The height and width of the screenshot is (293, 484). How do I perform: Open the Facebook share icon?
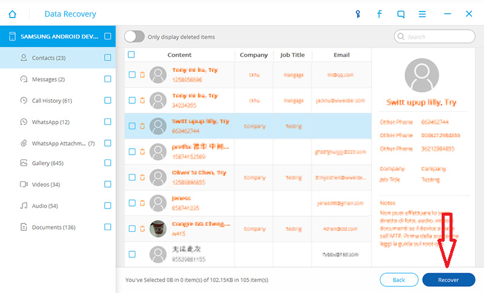point(379,14)
